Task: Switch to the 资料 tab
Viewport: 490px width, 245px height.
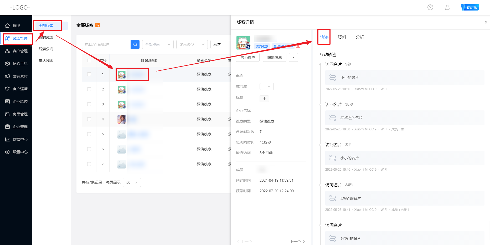Action: tap(342, 37)
